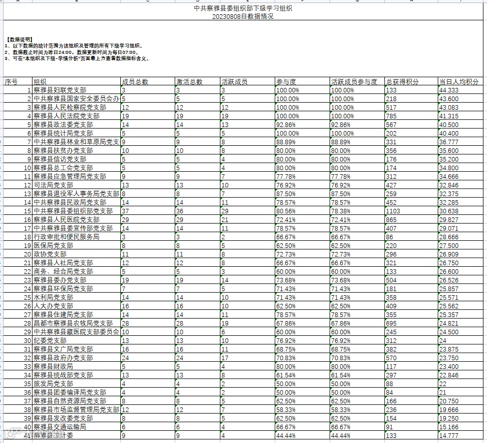Select the cell 中共察雅县藏医院支部委员会
The height and width of the screenshot is (443, 487).
click(76, 332)
